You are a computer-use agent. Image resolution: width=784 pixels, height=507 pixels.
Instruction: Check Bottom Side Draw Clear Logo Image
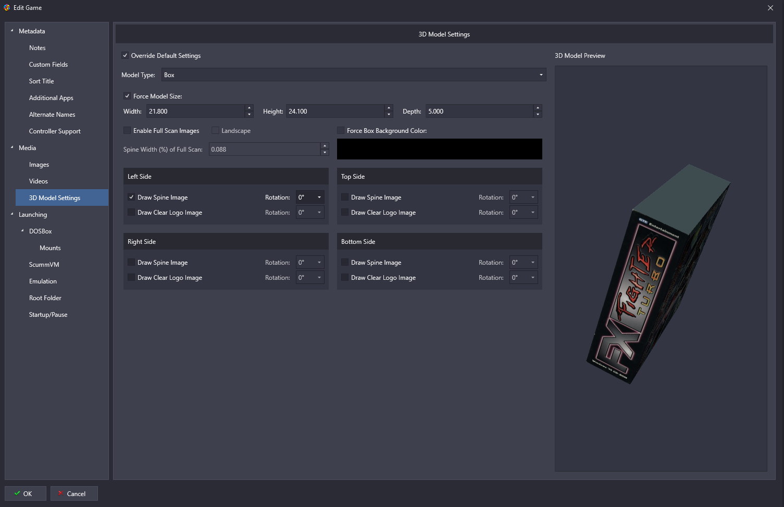pos(345,277)
